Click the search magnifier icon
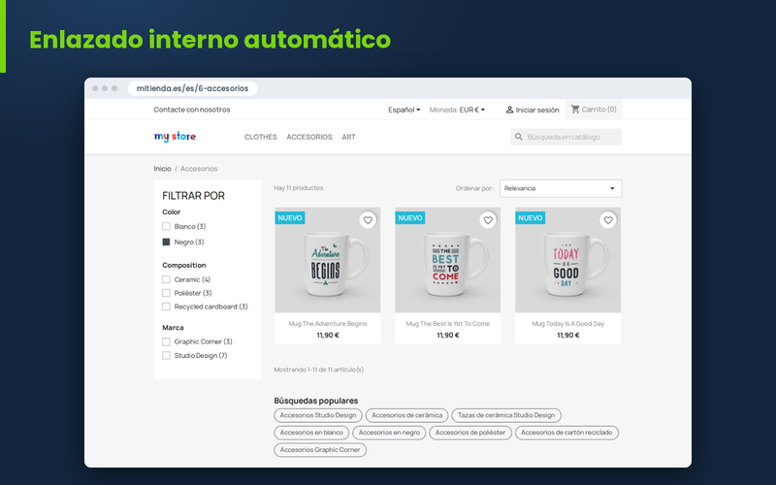This screenshot has width=776, height=485. tap(519, 137)
